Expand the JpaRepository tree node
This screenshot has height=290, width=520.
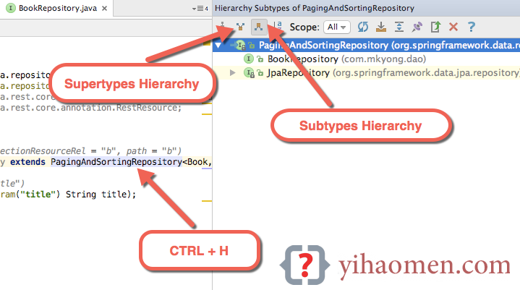[x=233, y=72]
